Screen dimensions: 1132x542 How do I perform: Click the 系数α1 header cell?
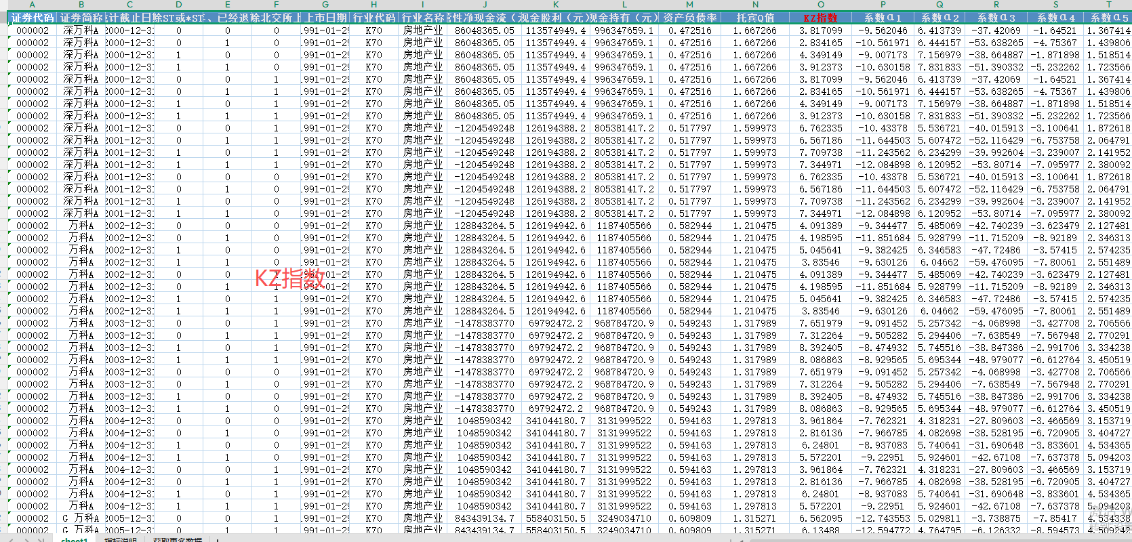click(883, 18)
